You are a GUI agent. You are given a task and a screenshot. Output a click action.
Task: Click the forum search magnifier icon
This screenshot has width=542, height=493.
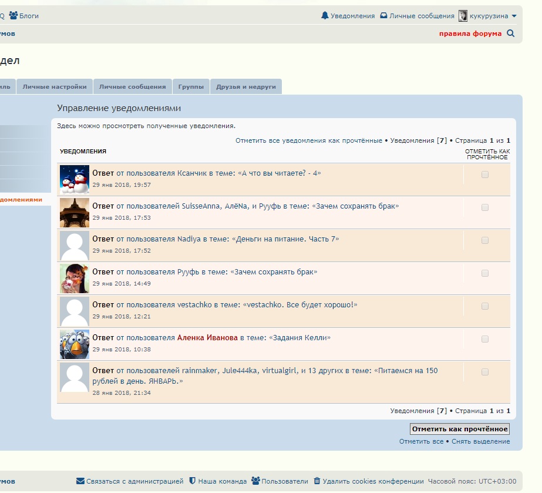510,33
